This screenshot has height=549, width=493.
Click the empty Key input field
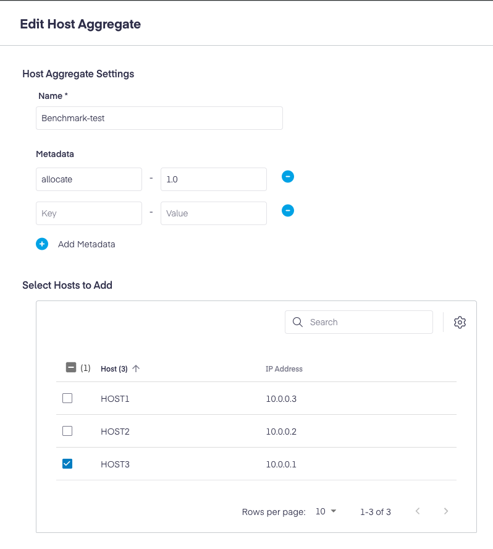pyautogui.click(x=89, y=213)
